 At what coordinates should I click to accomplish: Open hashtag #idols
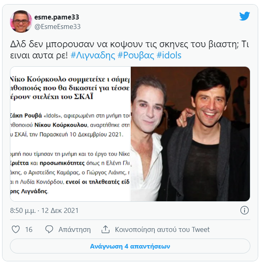pyautogui.click(x=169, y=55)
